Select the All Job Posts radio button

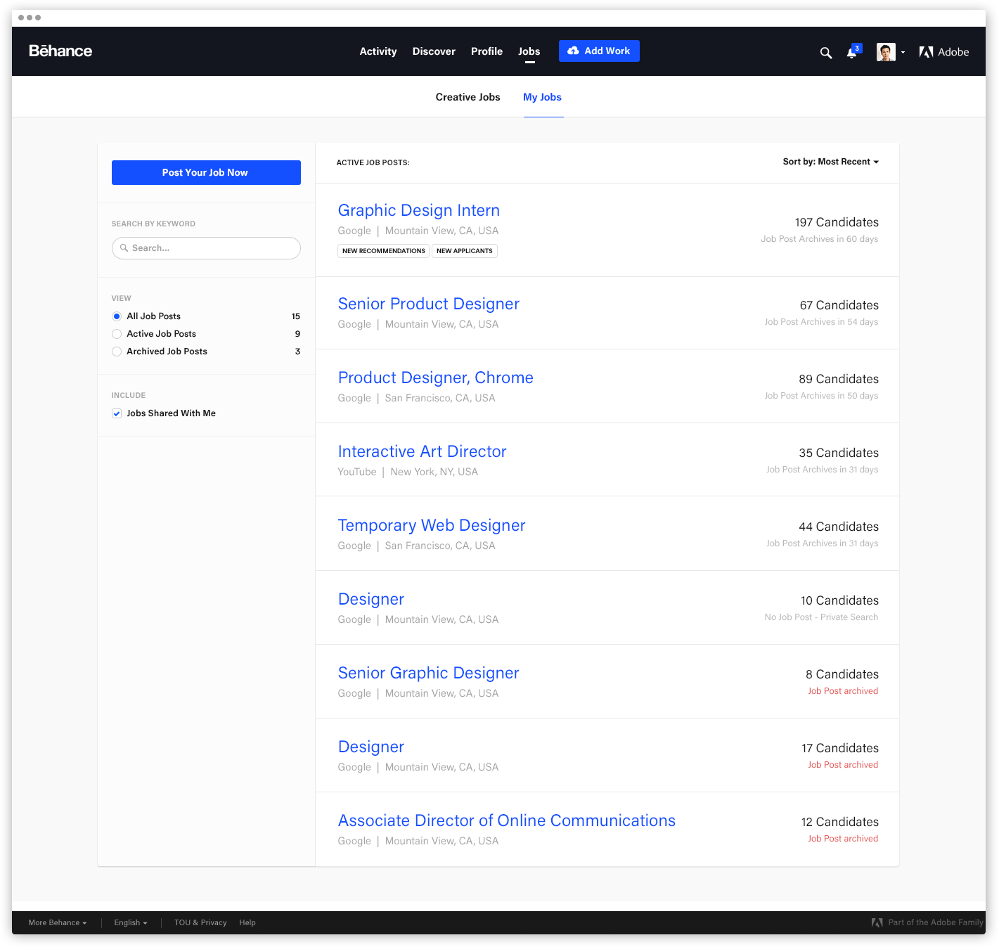point(117,316)
